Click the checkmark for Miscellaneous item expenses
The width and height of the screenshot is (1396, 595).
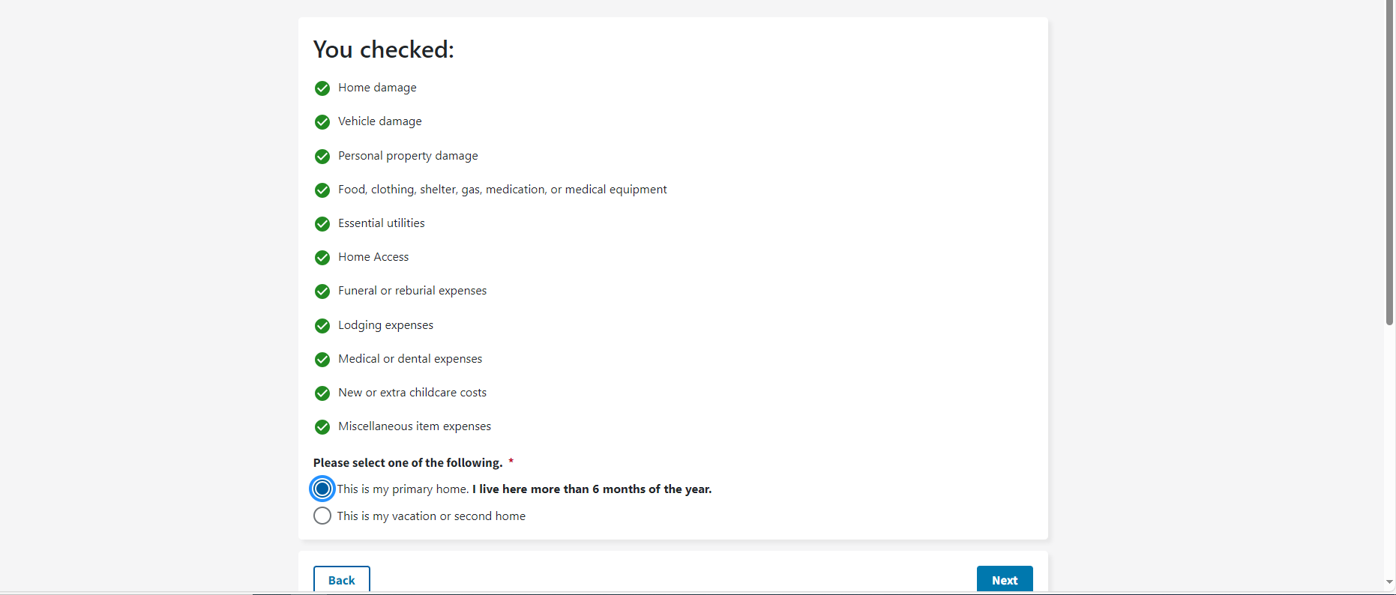[322, 427]
